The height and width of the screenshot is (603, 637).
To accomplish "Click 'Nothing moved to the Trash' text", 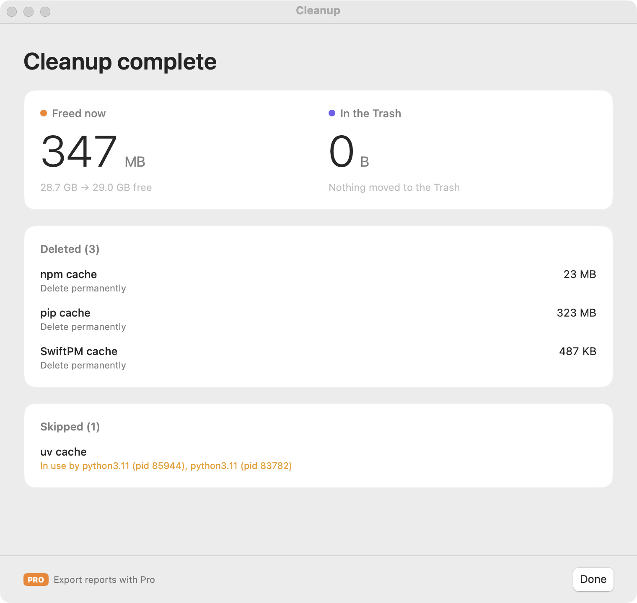I will 394,187.
